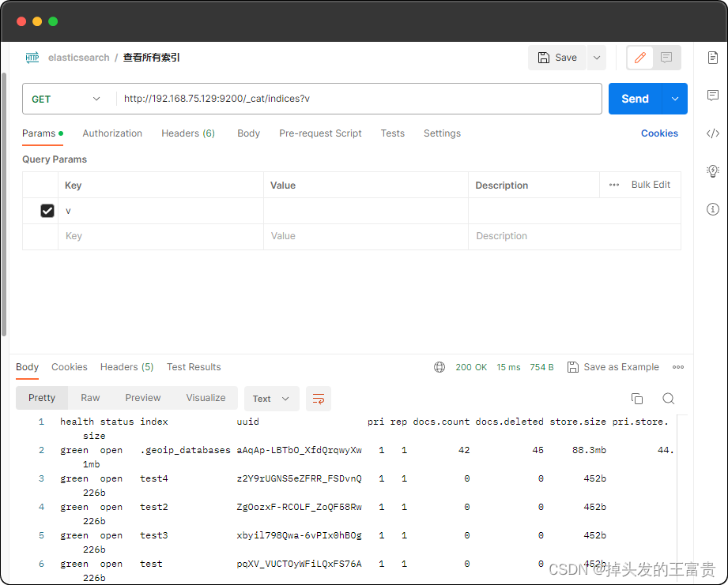728x585 pixels.
Task: Open the code snippet icon in sidebar
Action: click(713, 133)
